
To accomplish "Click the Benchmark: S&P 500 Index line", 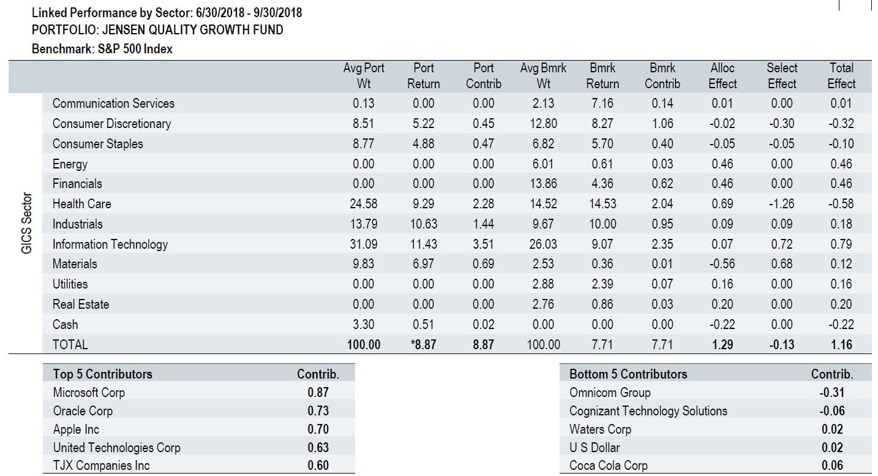I will [102, 50].
